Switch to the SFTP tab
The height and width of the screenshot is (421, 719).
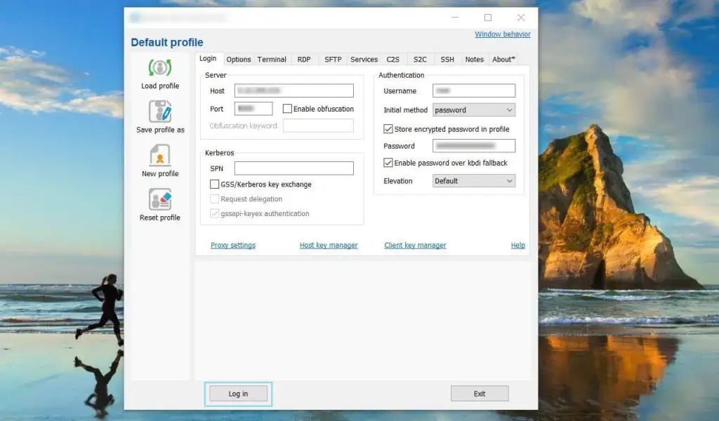tap(332, 59)
